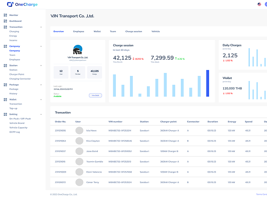267x199 pixels.
Task: Click the 120,000 THB wallet value
Action: (232, 88)
